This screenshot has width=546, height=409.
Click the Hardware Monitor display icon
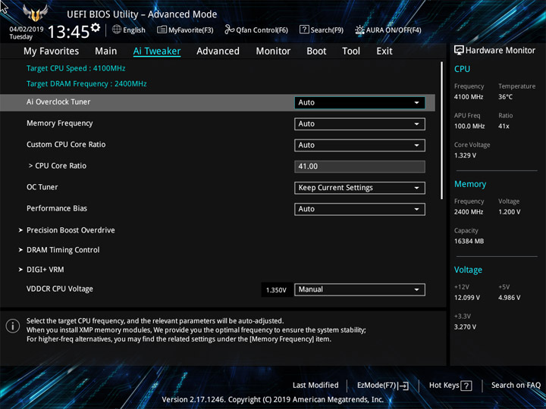pyautogui.click(x=459, y=50)
